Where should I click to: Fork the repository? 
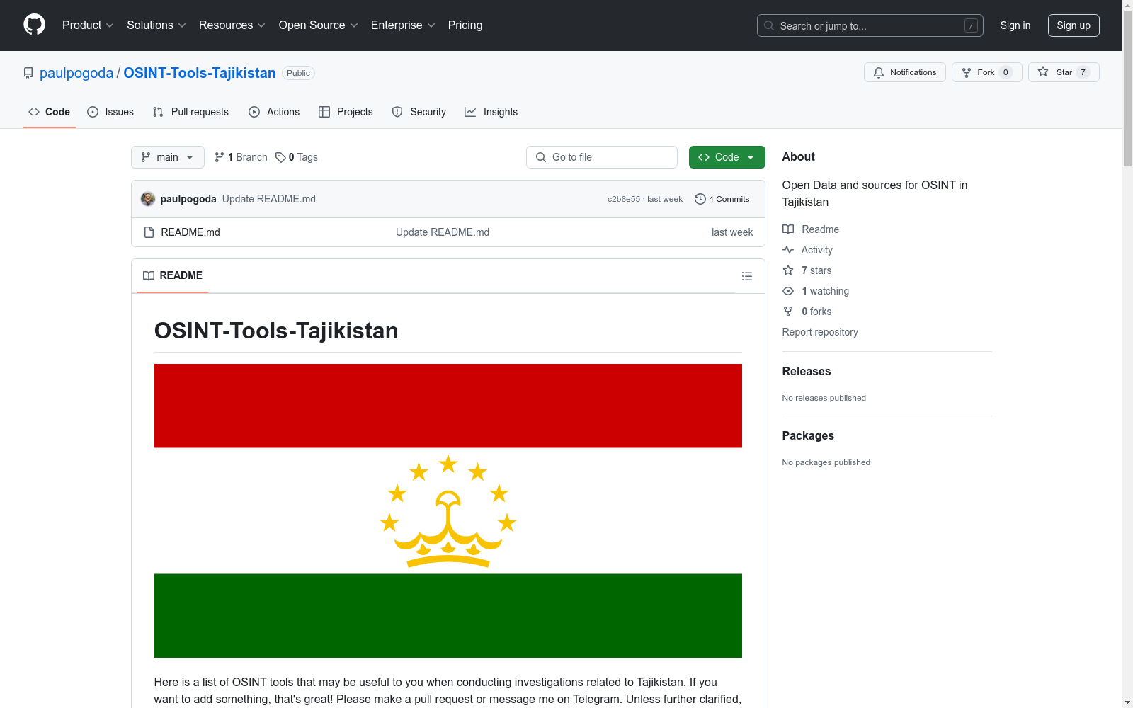click(986, 72)
